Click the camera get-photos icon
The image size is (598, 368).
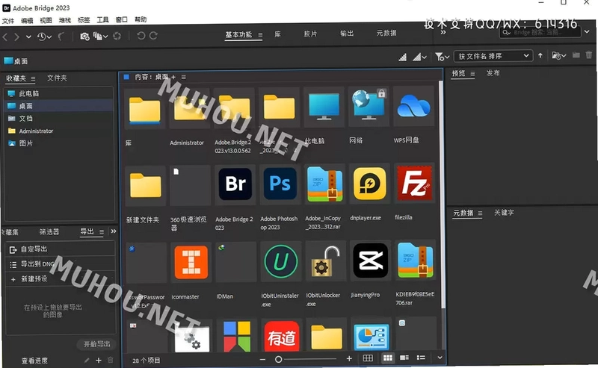[x=84, y=36]
